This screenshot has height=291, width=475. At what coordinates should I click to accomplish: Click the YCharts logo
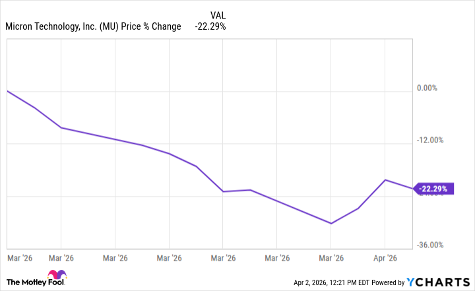(437, 282)
